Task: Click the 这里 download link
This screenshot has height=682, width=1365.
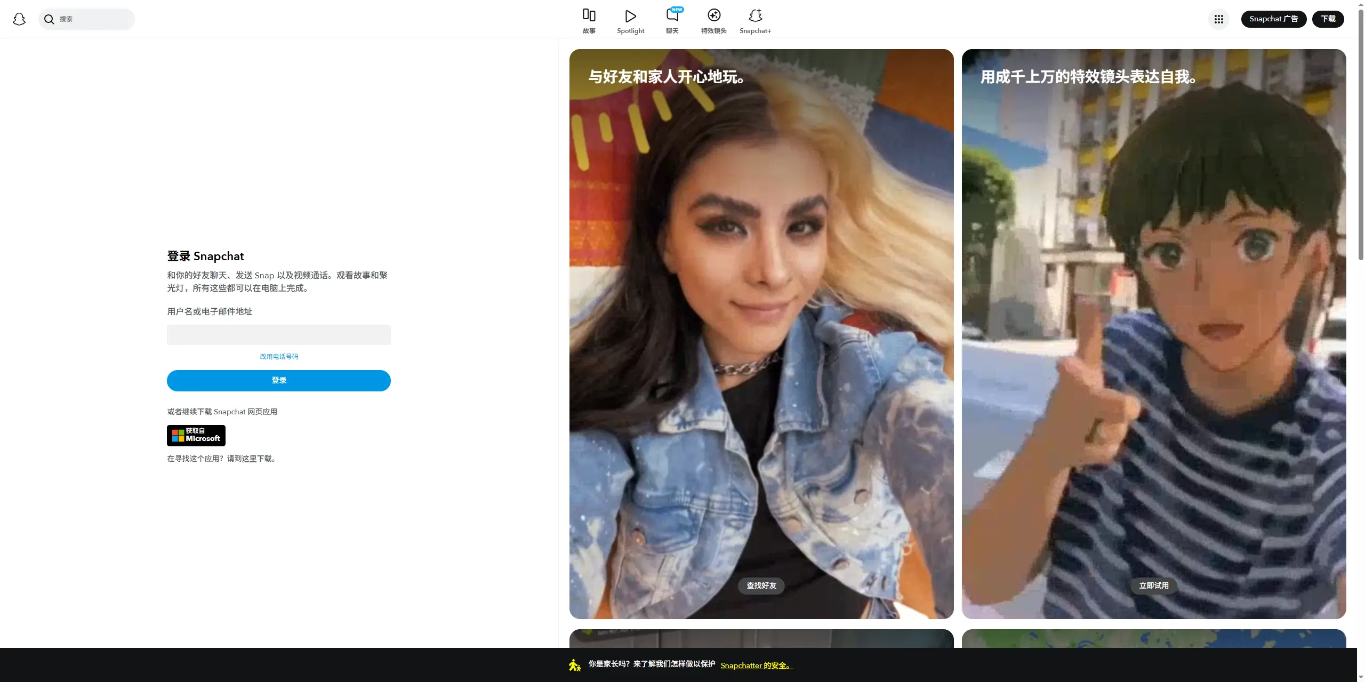Action: point(249,459)
